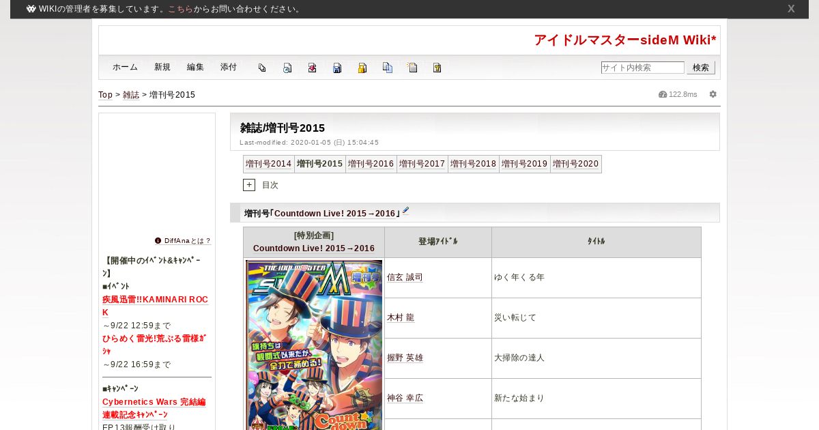The height and width of the screenshot is (430, 819).
Task: Open the 神谷 幸広 idol link
Action: coord(405,398)
